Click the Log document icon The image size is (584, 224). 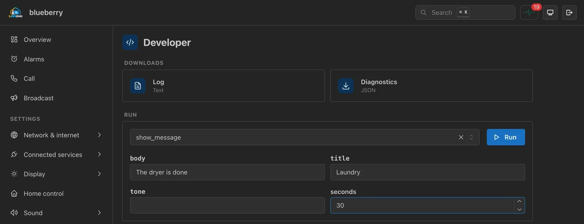click(x=138, y=86)
